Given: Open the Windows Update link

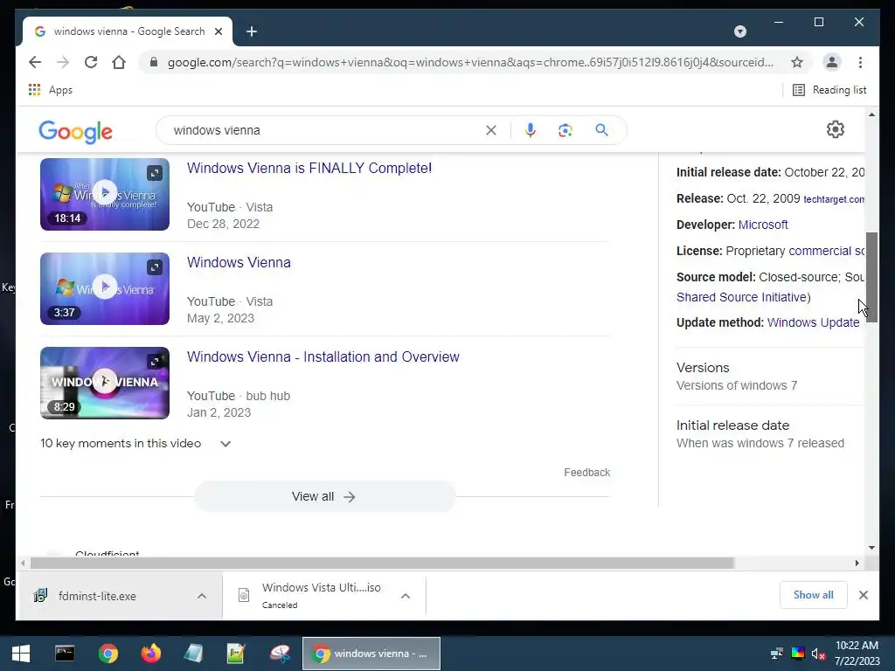Looking at the screenshot, I should (x=813, y=322).
